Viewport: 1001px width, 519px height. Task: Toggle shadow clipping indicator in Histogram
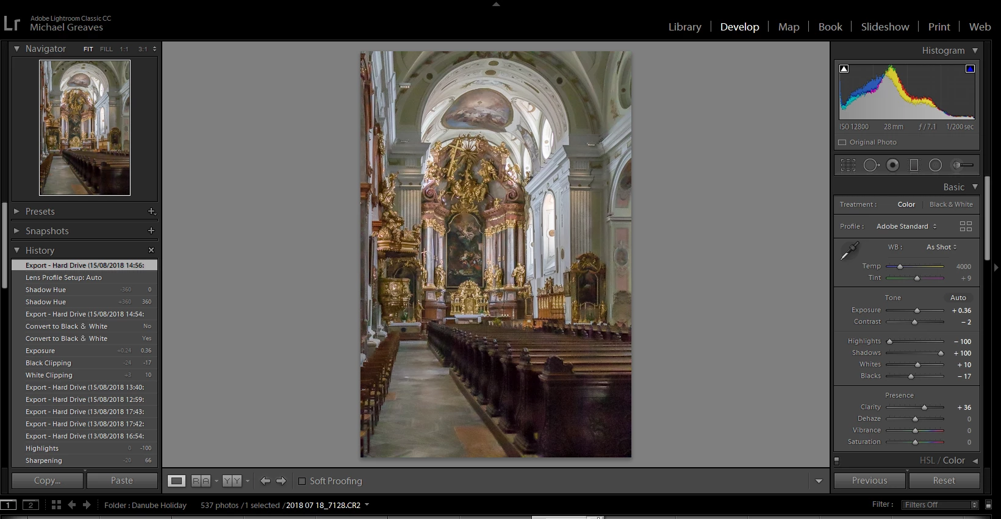pos(844,68)
